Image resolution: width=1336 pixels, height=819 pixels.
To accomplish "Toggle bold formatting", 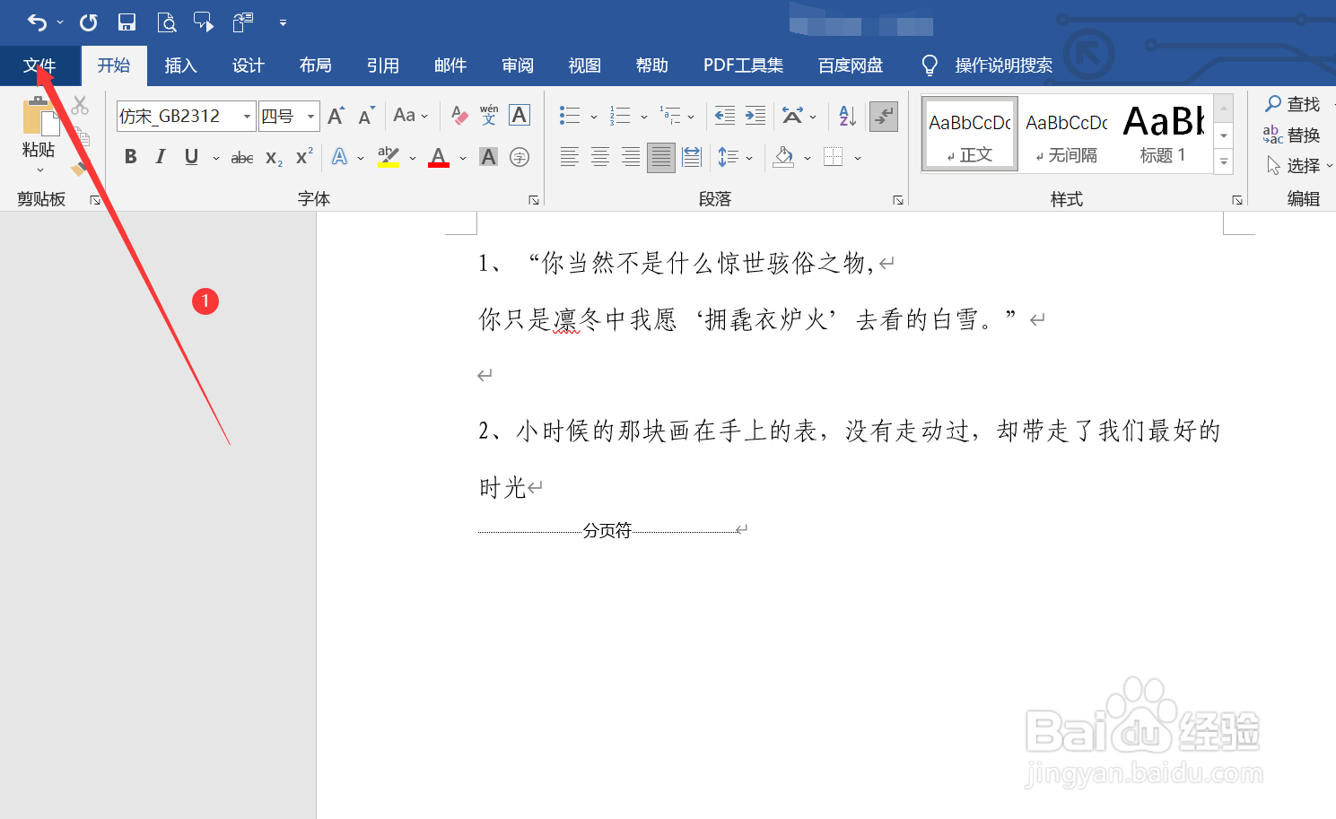I will click(x=131, y=156).
